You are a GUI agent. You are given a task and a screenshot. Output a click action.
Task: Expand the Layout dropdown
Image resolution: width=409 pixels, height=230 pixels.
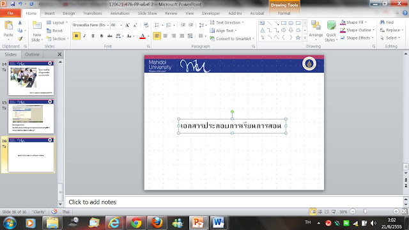coord(57,23)
